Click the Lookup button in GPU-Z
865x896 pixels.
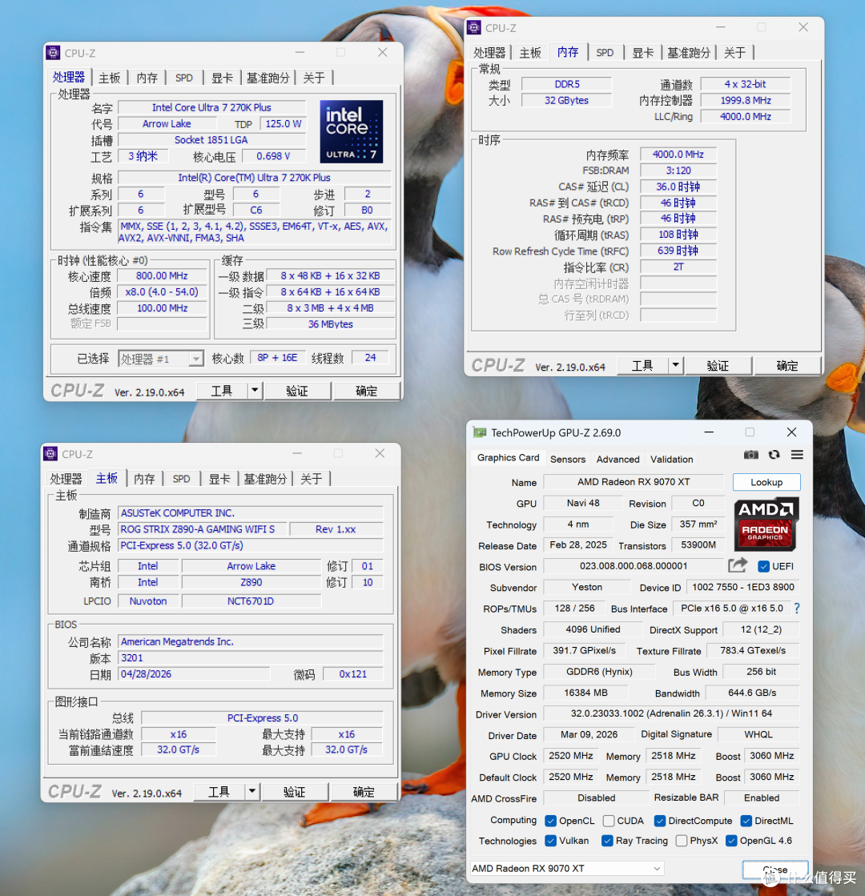[766, 482]
